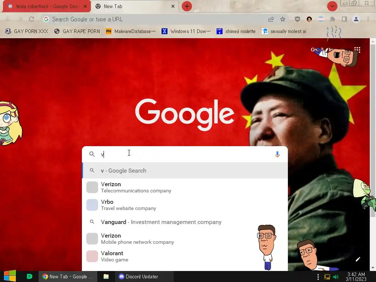Click the share page icon
This screenshot has height=282, width=376.
click(271, 19)
